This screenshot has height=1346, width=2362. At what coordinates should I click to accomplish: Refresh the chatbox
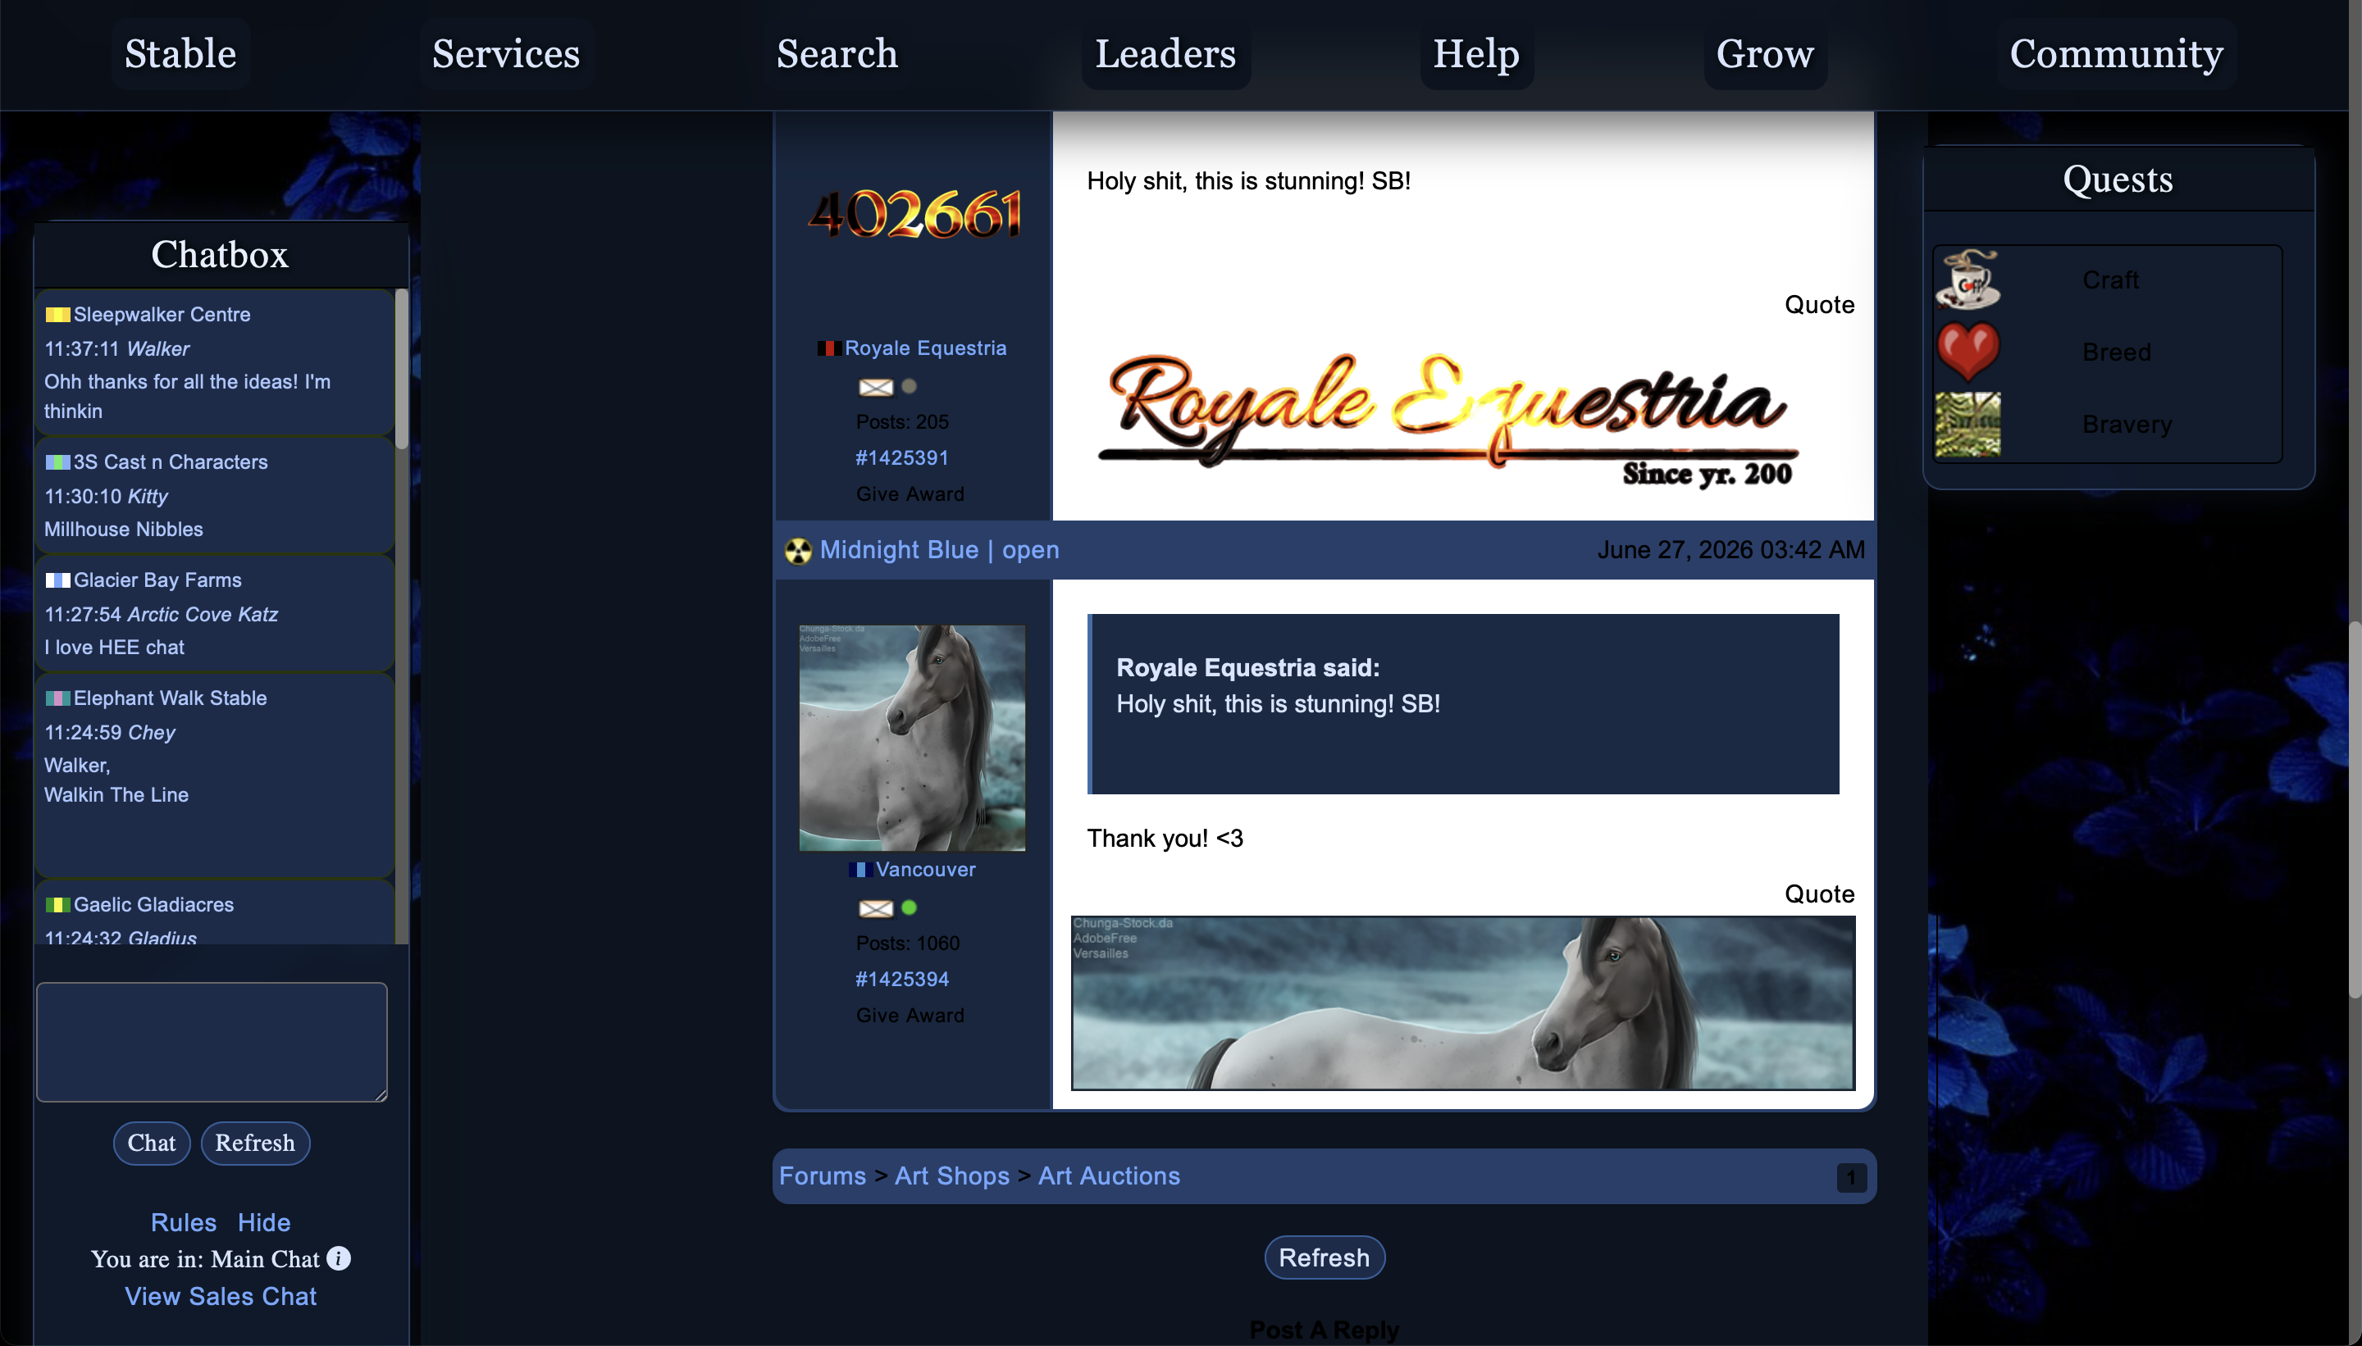click(x=255, y=1144)
